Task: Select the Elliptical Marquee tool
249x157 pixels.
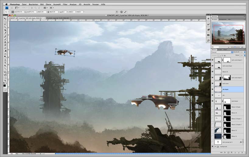Action: 5,21
